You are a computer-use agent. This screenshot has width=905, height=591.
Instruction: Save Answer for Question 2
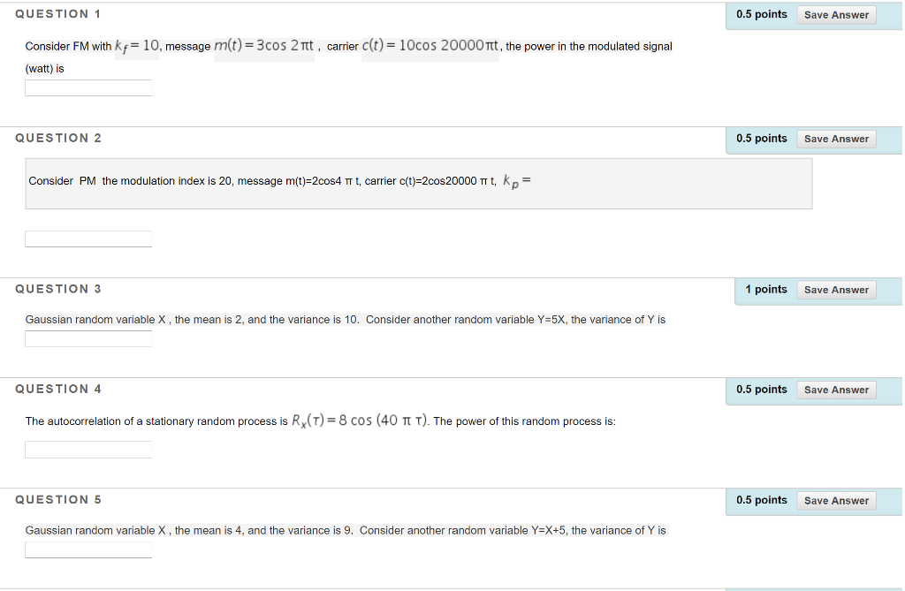[836, 139]
